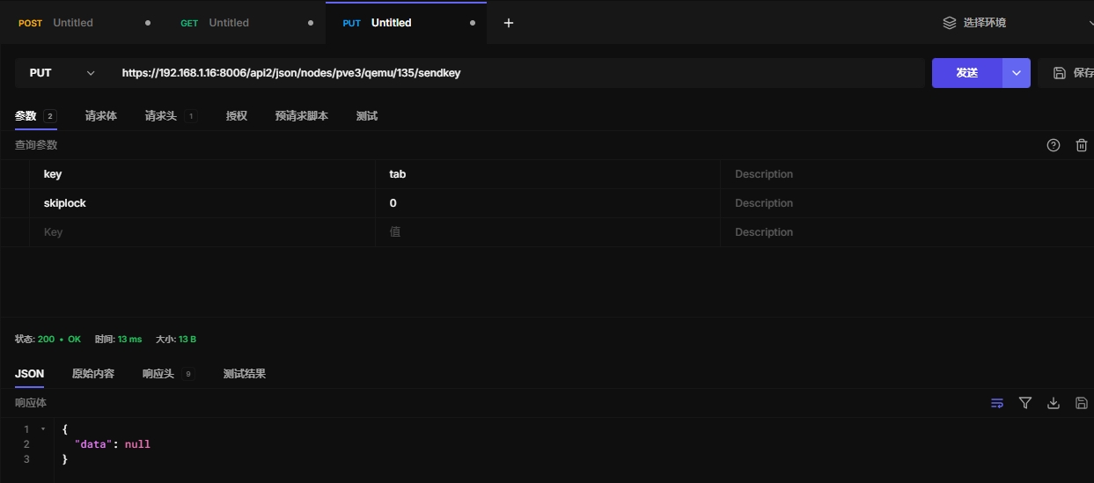Screen dimensions: 1094x483
Task: Click the help question mark icon in query params
Action: coord(1053,145)
